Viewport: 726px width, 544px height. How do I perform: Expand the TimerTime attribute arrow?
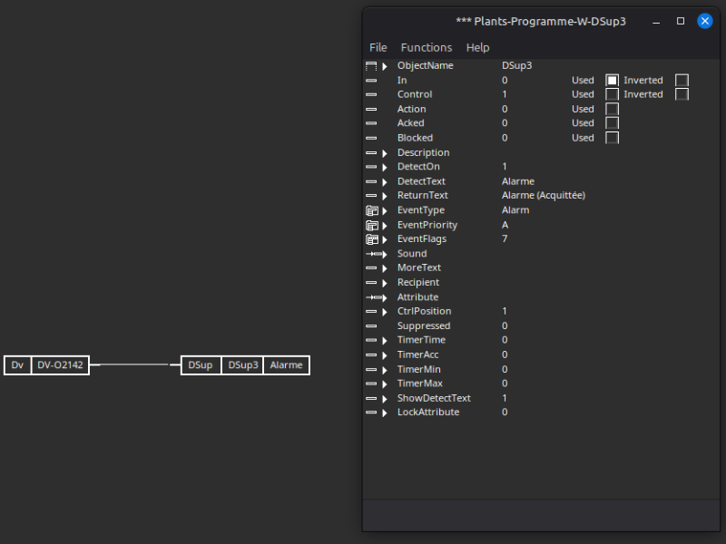tap(385, 341)
